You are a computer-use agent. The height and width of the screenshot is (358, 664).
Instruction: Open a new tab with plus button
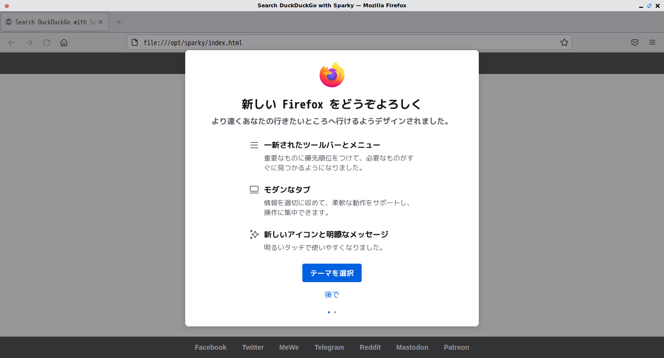pos(119,22)
